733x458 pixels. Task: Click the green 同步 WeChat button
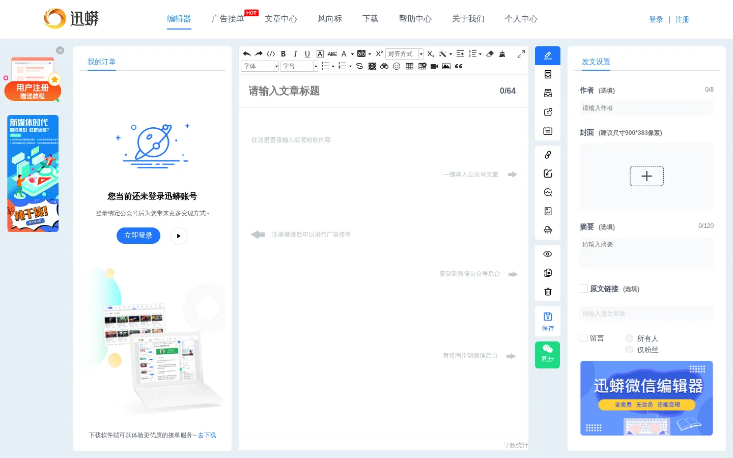point(548,355)
